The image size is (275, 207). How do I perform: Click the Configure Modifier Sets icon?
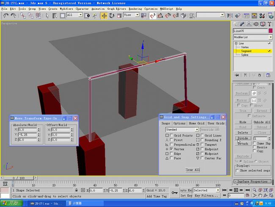coord(268,75)
